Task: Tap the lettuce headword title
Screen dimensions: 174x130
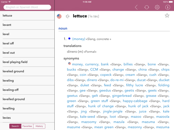Action: point(80,16)
